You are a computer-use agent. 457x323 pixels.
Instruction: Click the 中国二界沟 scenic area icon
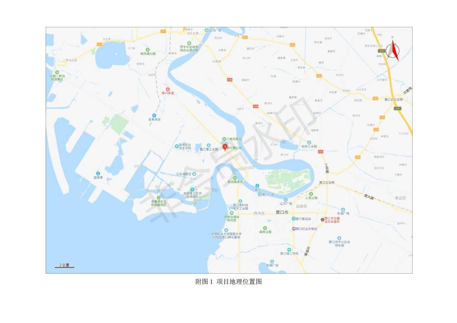point(57,72)
